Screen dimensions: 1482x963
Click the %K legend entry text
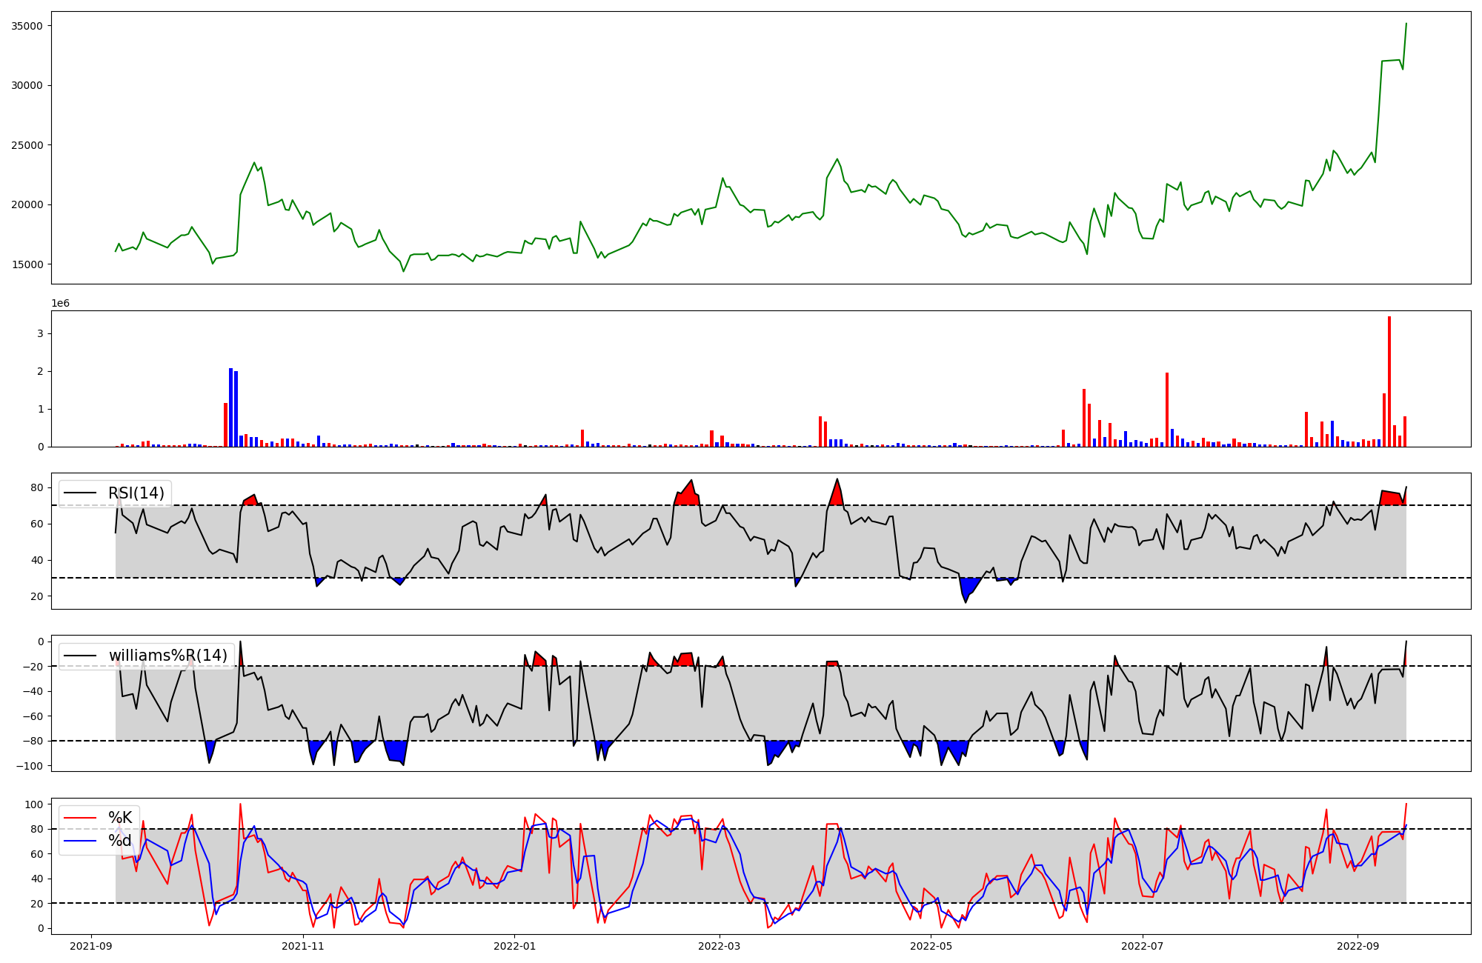(120, 818)
